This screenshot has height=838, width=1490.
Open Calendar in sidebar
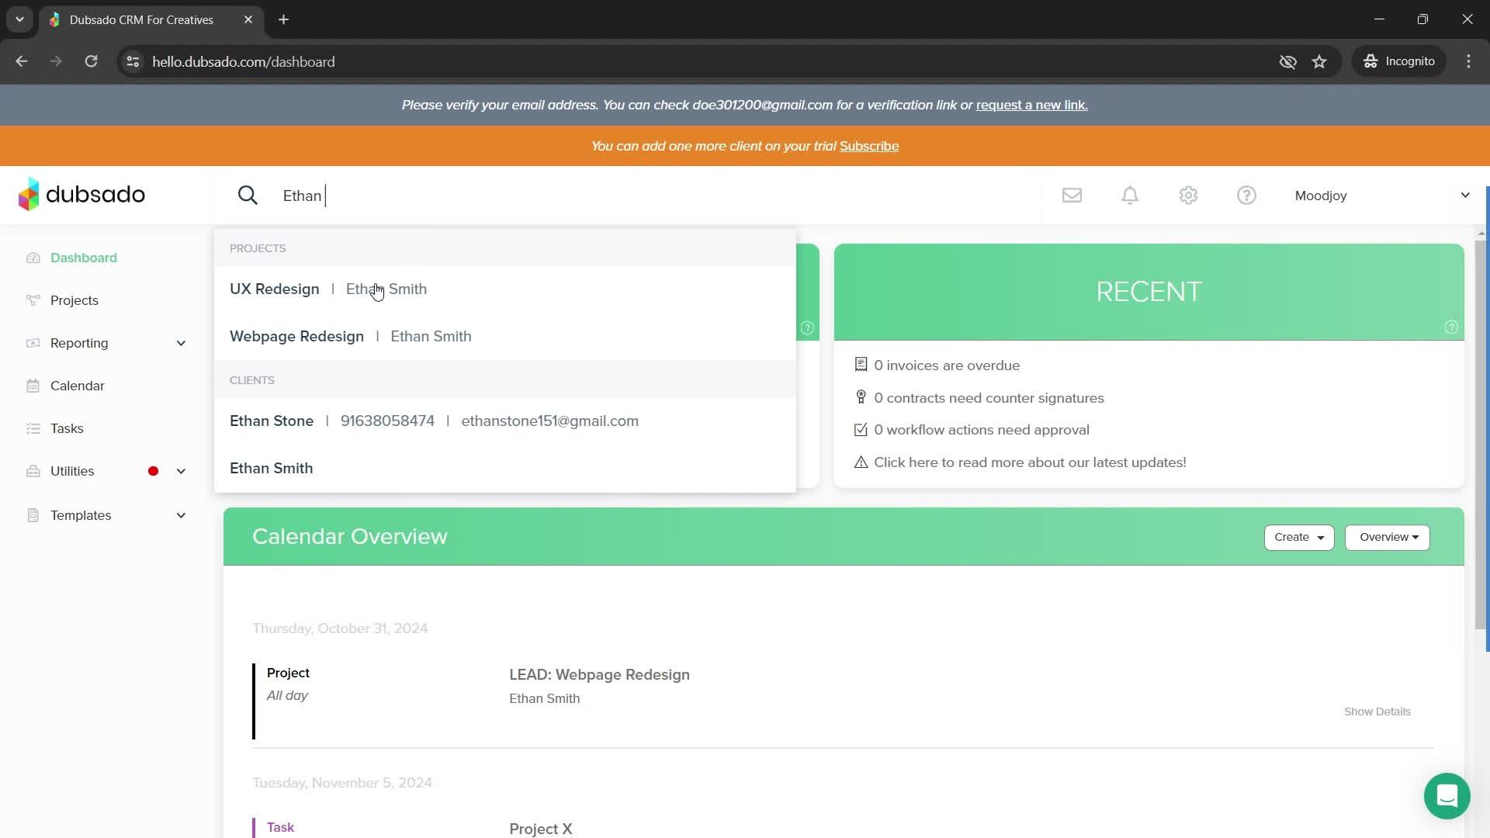78,386
